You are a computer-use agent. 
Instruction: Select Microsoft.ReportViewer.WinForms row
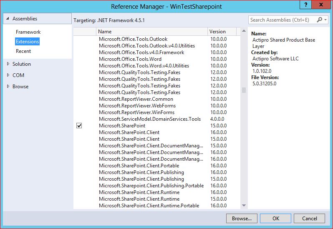[x=157, y=112]
